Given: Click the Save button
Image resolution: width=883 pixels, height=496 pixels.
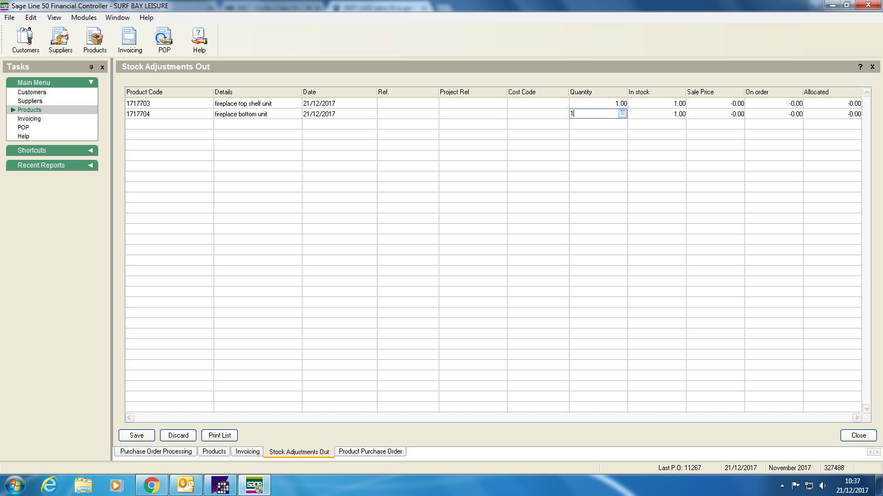Looking at the screenshot, I should tap(137, 435).
